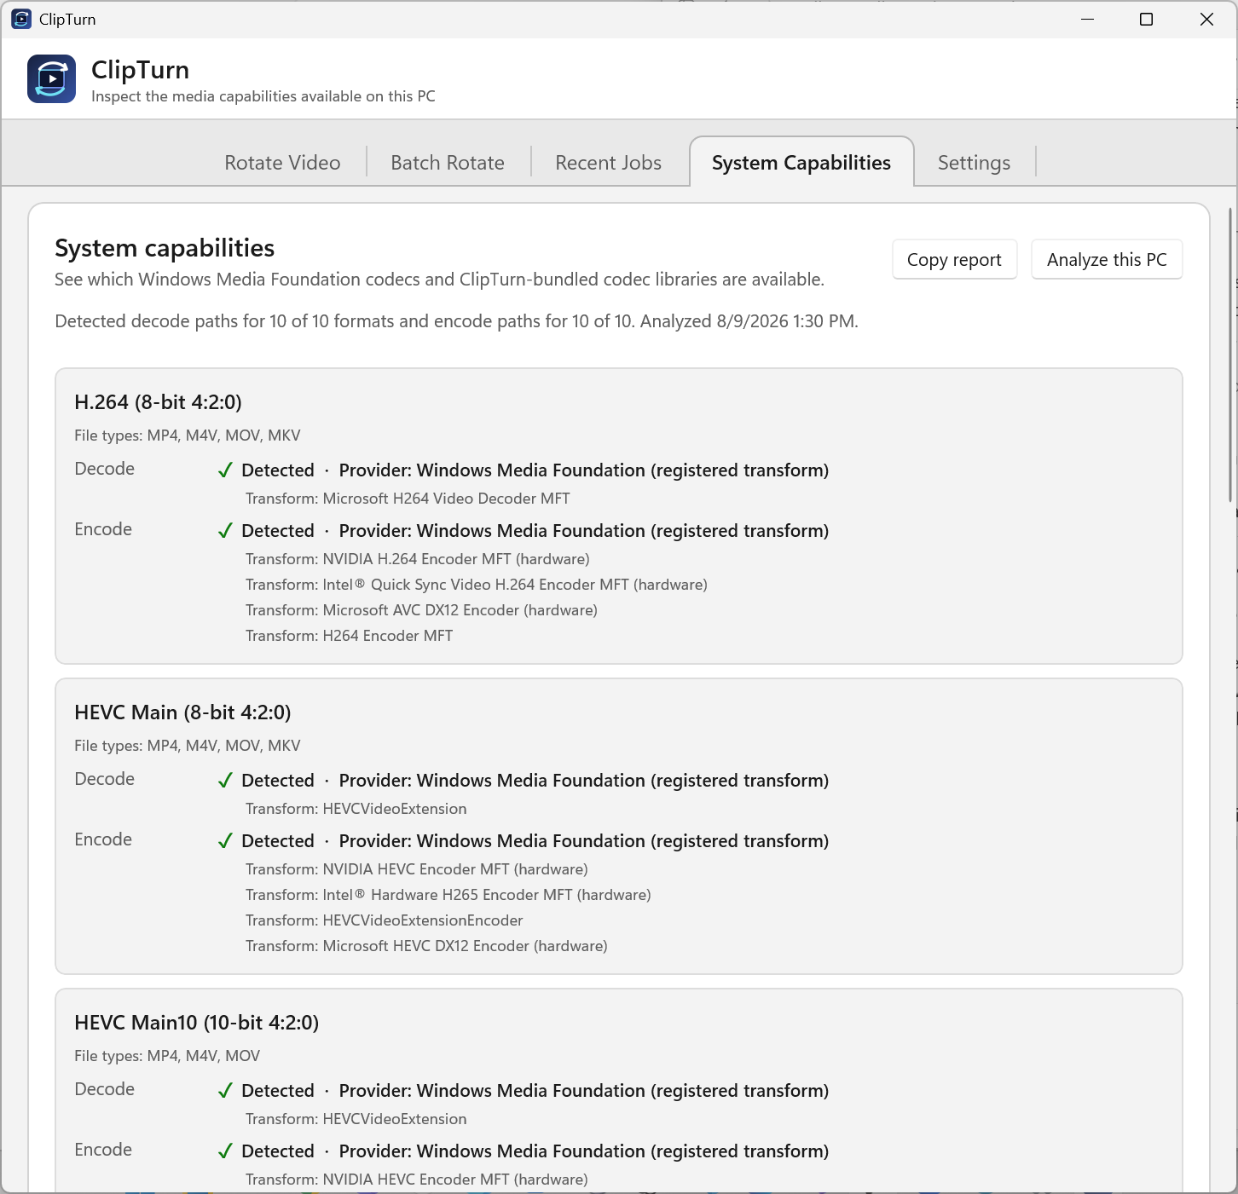This screenshot has height=1194, width=1238.
Task: Switch to the Batch Rotate tab
Action: pos(448,162)
